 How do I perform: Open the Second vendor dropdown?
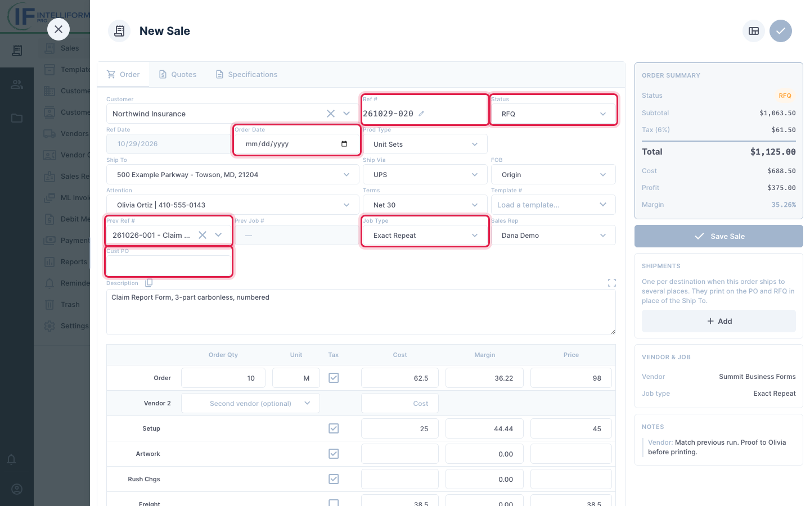click(x=251, y=403)
